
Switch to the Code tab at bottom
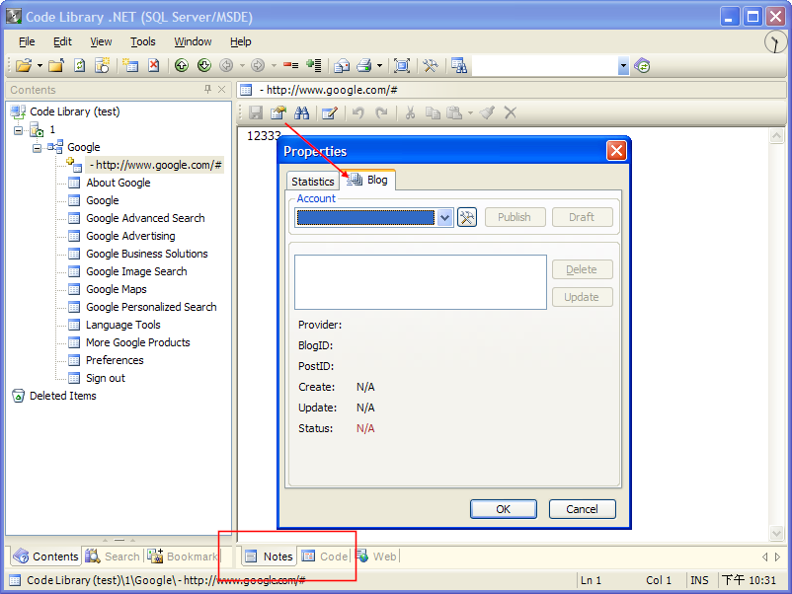tap(326, 557)
